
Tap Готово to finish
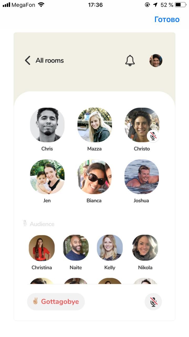point(167,19)
